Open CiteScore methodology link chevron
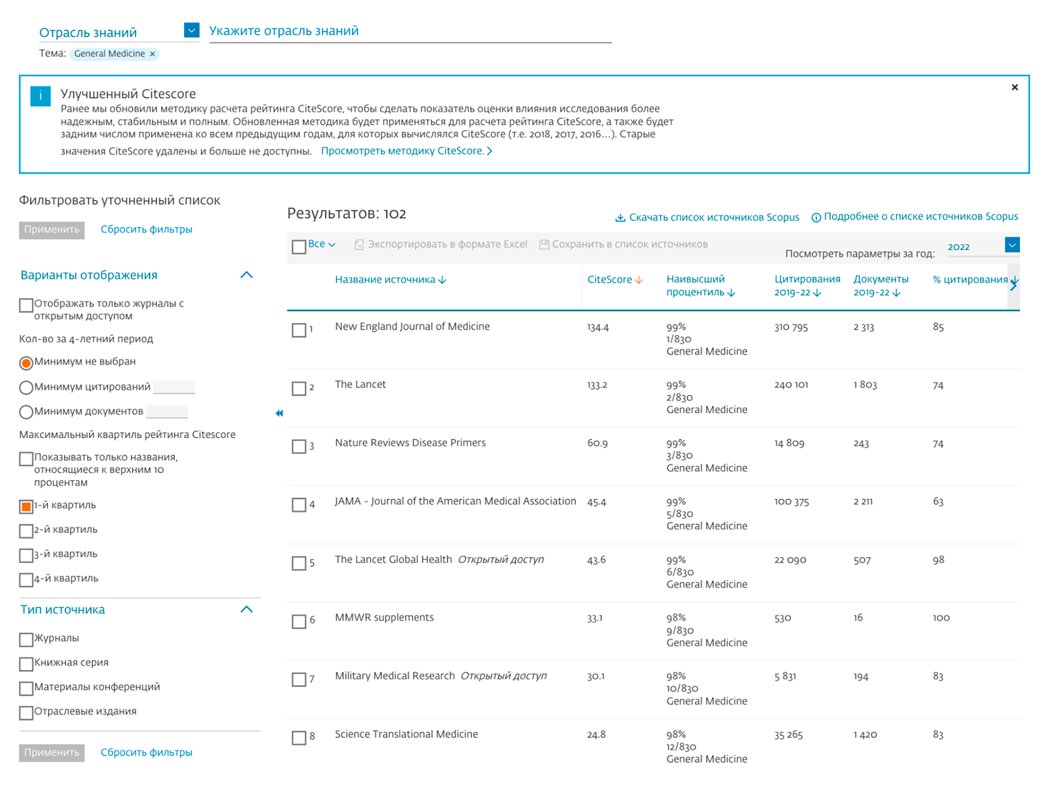 point(489,151)
